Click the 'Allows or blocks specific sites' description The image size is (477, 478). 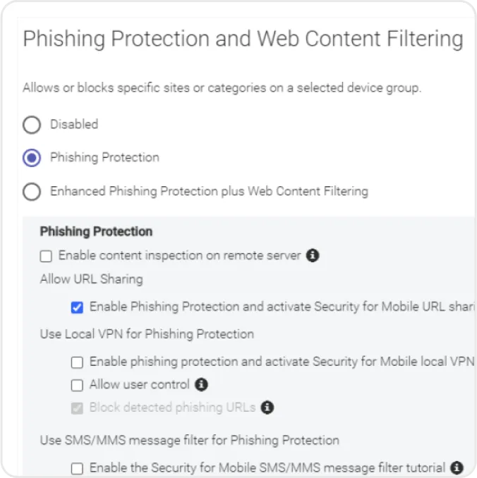pyautogui.click(x=222, y=89)
